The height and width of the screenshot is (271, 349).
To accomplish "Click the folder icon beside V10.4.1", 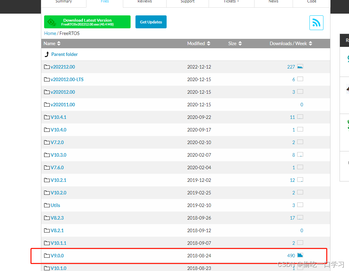I will coord(47,117).
